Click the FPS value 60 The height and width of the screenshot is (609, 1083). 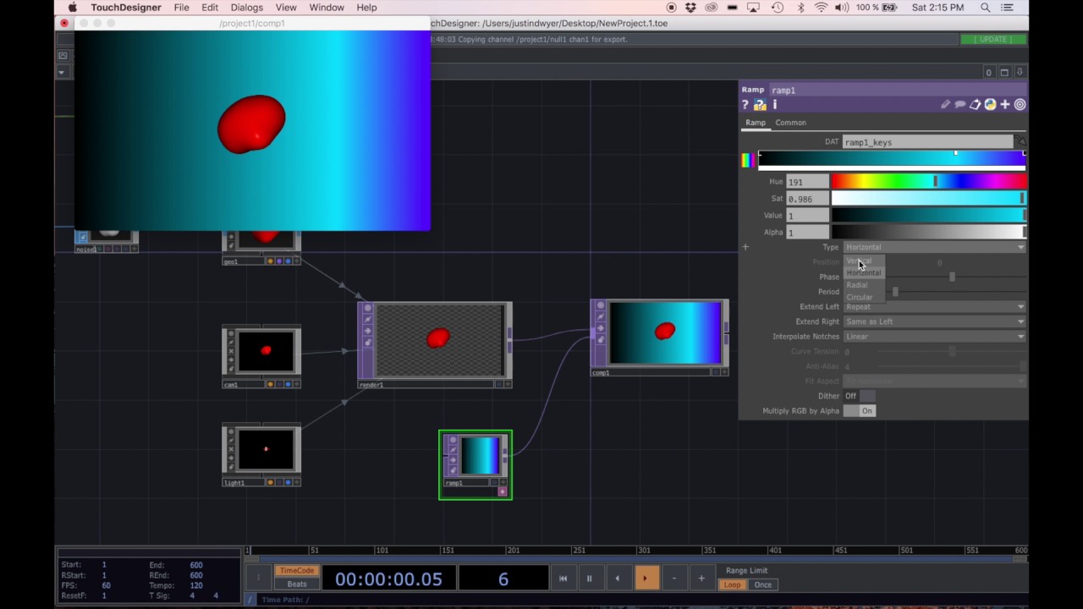[107, 585]
